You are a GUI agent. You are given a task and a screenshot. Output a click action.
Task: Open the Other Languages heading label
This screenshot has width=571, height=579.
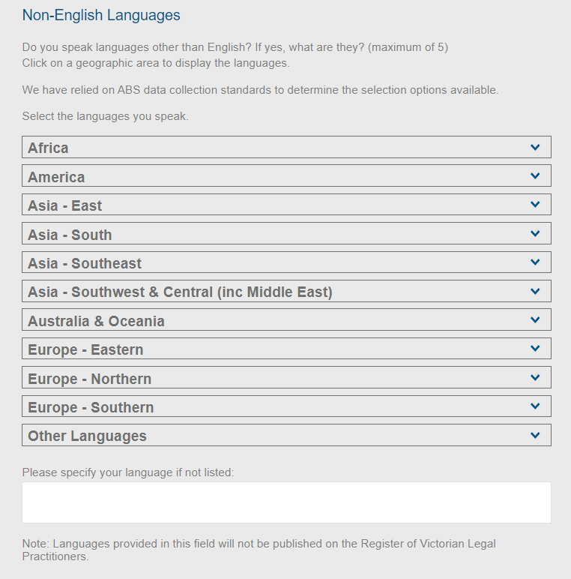[x=87, y=436]
